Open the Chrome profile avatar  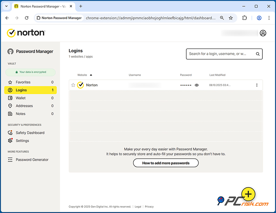259,18
